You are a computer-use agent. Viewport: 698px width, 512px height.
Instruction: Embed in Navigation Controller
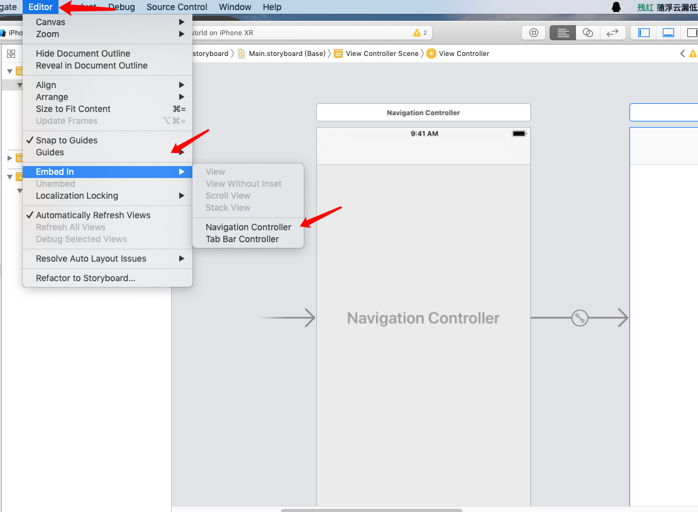[248, 227]
